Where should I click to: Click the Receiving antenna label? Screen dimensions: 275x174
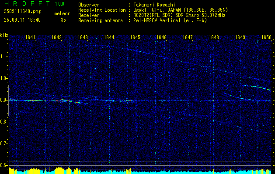tap(101, 20)
